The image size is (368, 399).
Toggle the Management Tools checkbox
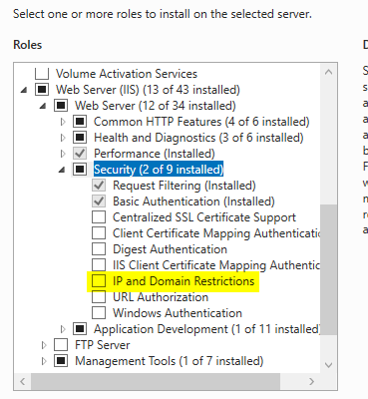pyautogui.click(x=61, y=361)
